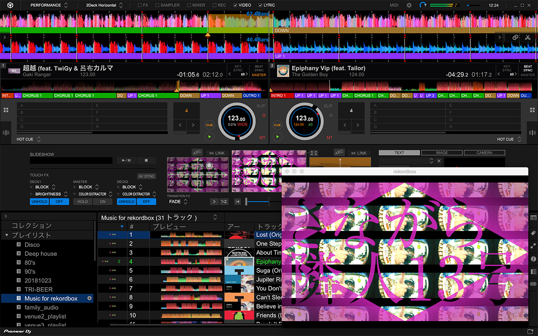Click deck 1 ABC lyric icon
Image resolution: width=538 pixels, height=336 pixels.
coord(197,152)
